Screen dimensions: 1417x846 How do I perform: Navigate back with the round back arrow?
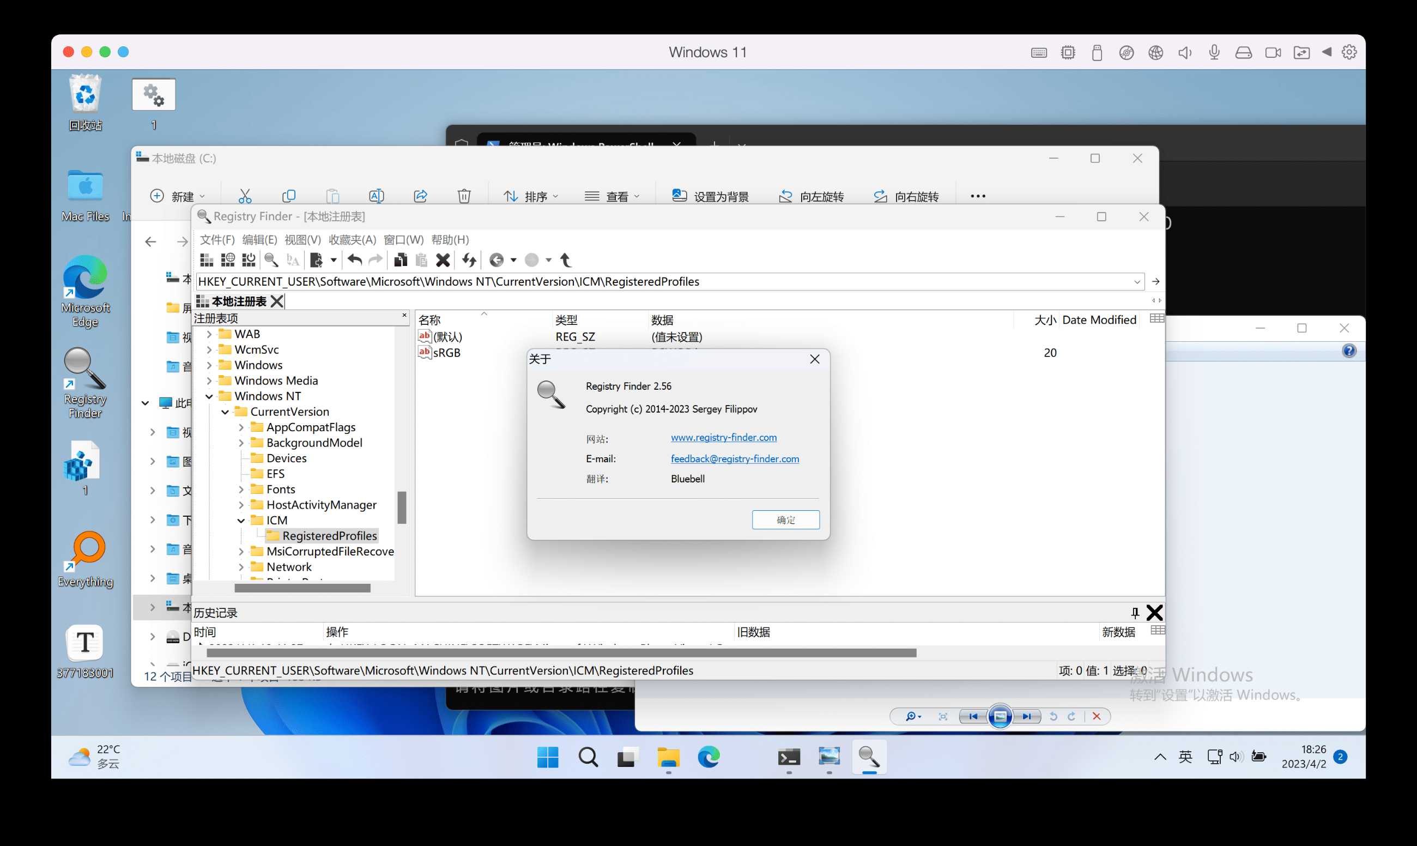coord(496,260)
